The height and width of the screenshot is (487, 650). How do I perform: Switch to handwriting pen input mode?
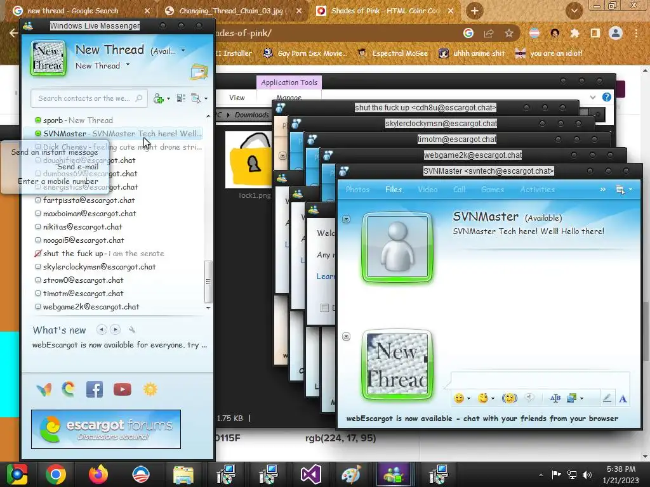pyautogui.click(x=607, y=398)
